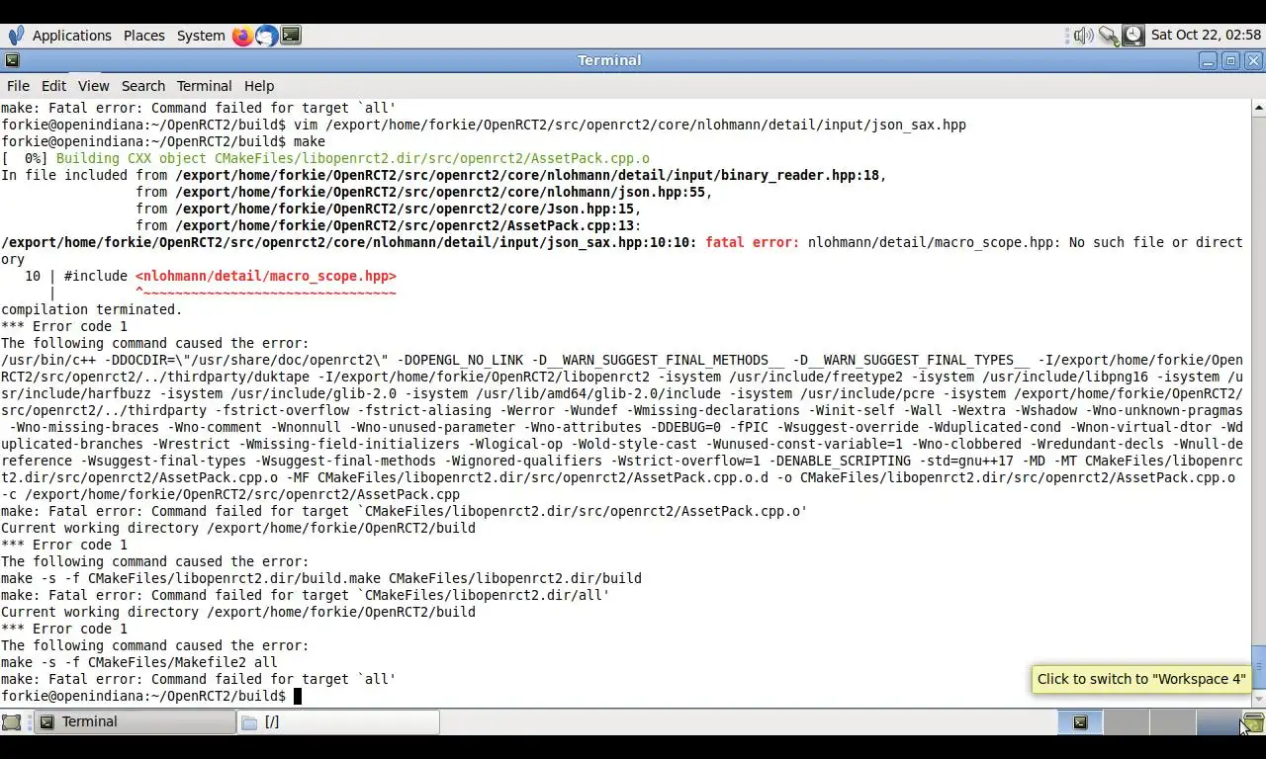Switch to Terminal in the taskbar
Viewport: 1266px width, 759px height.
pos(135,722)
